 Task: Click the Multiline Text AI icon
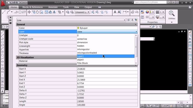tap(119, 12)
